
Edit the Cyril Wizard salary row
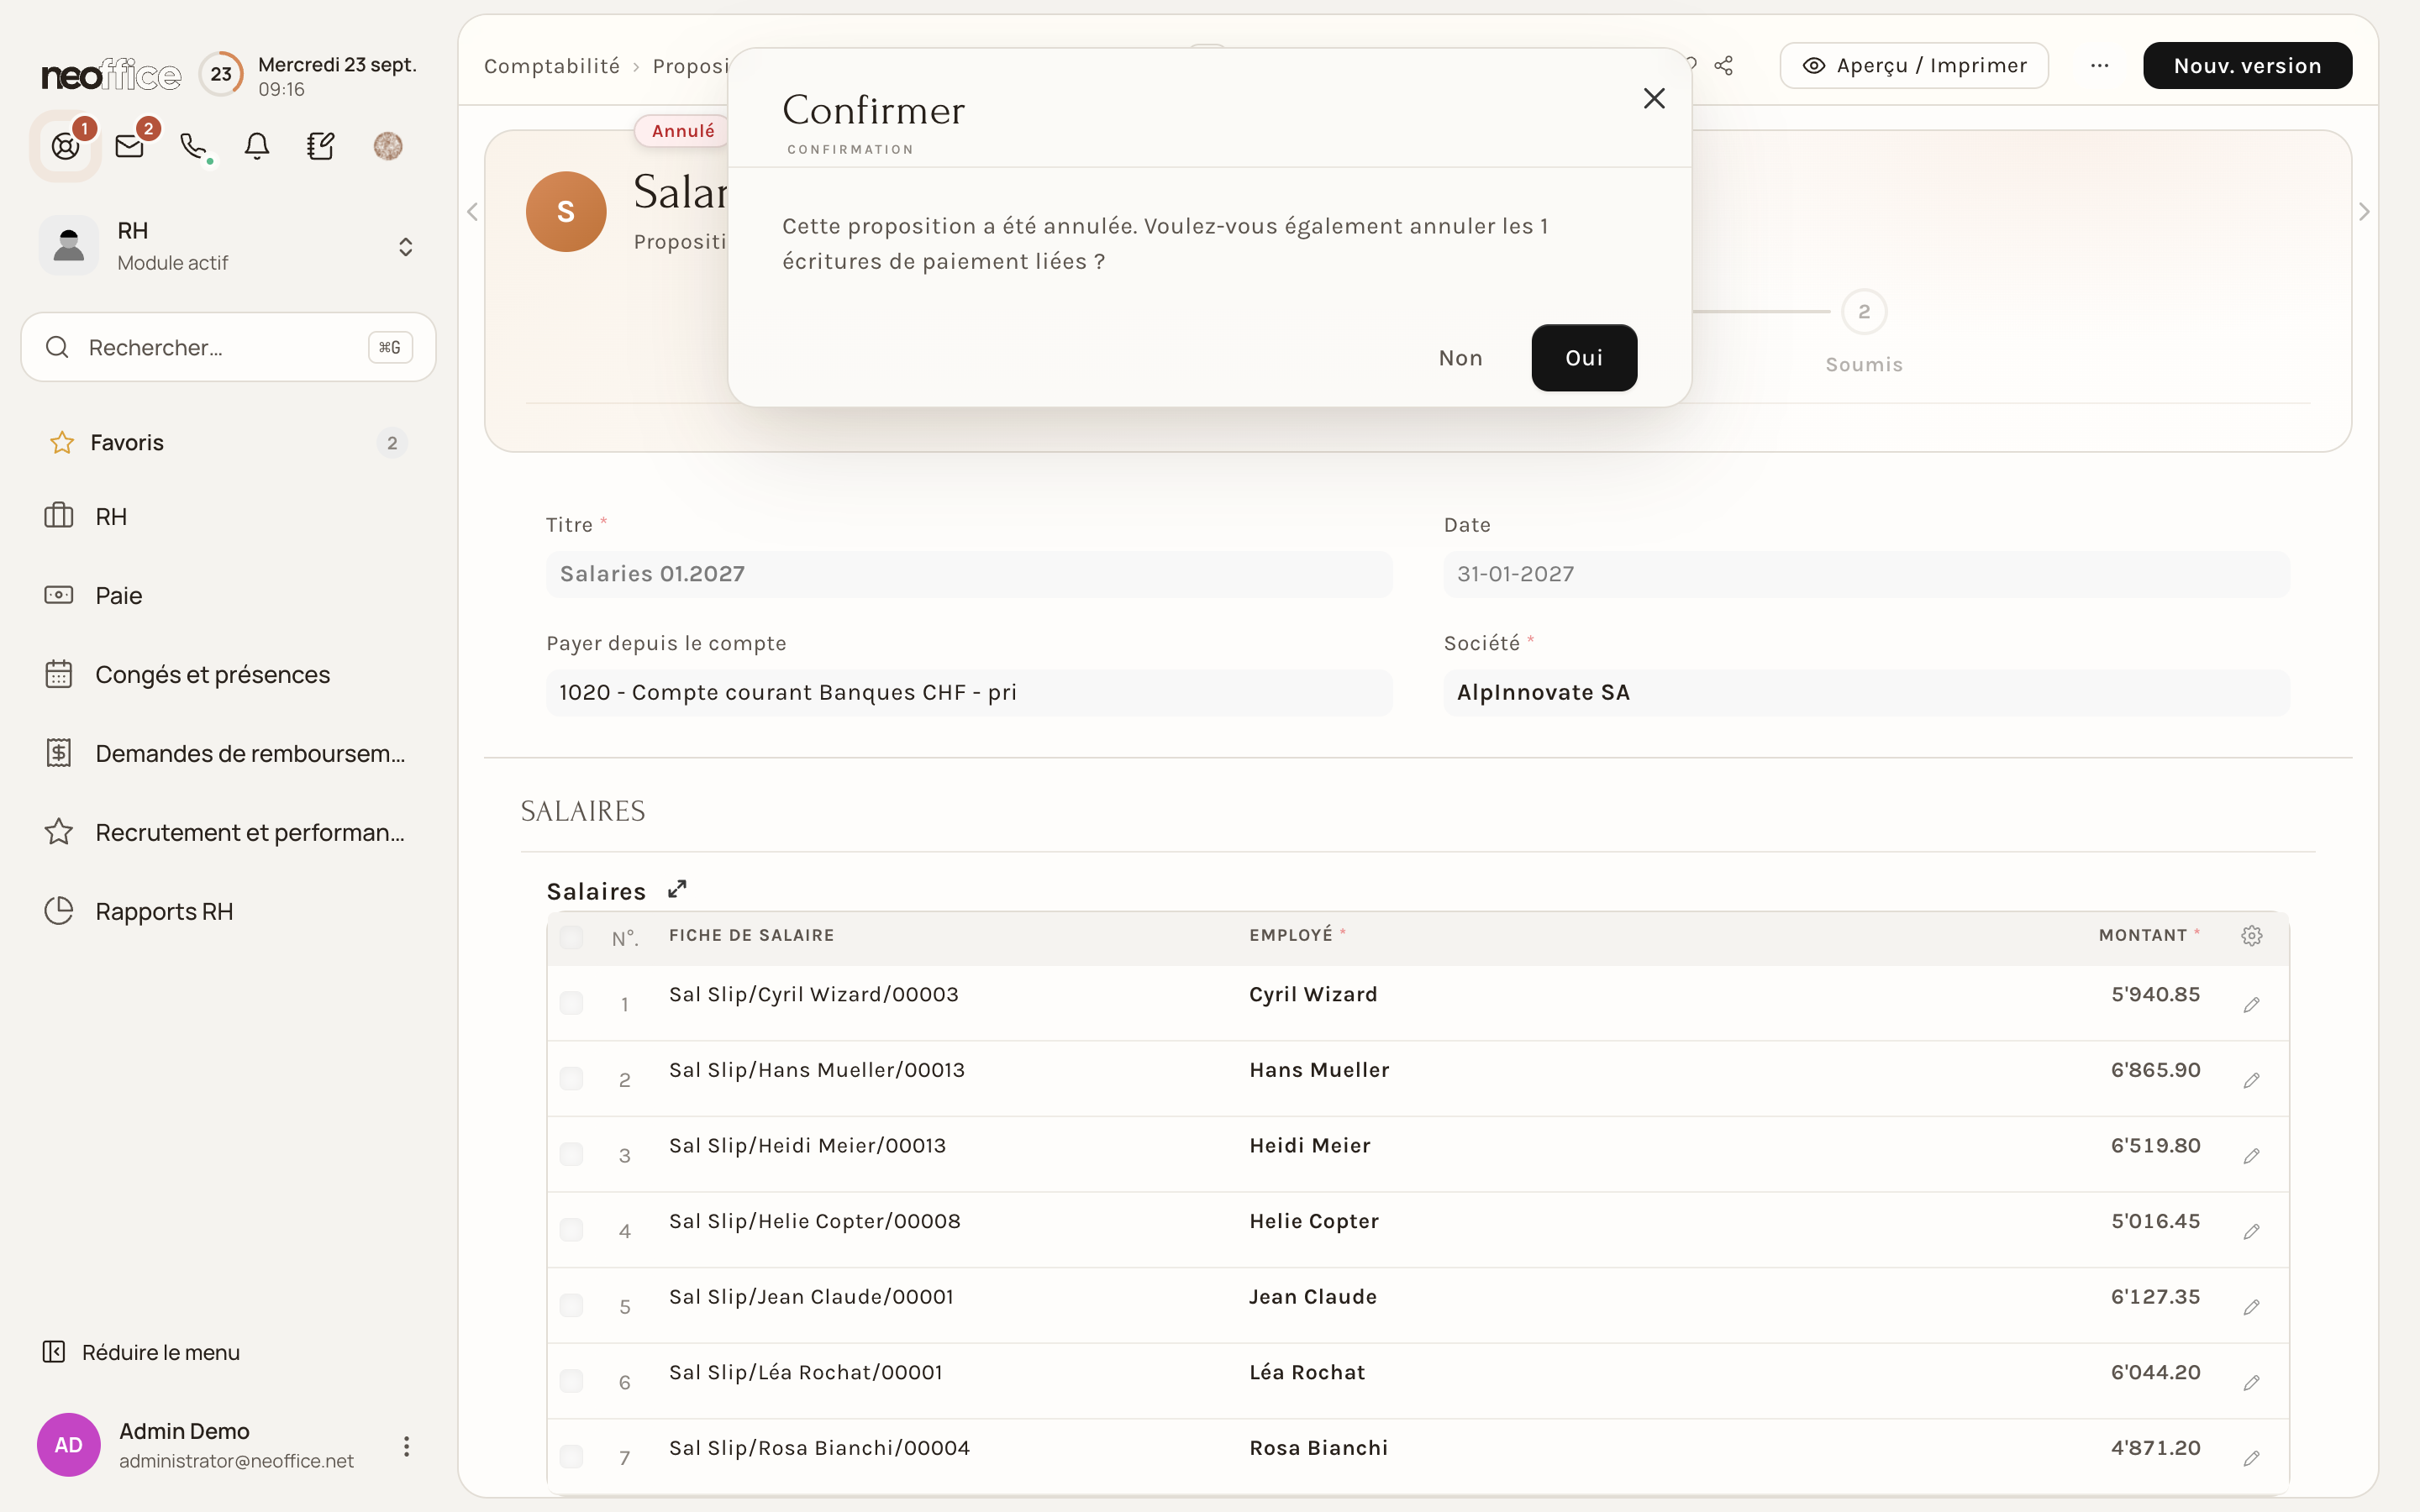(2251, 1004)
